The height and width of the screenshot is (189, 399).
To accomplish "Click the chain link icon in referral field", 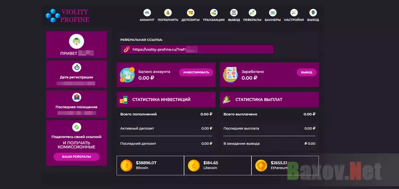I will 127,49.
